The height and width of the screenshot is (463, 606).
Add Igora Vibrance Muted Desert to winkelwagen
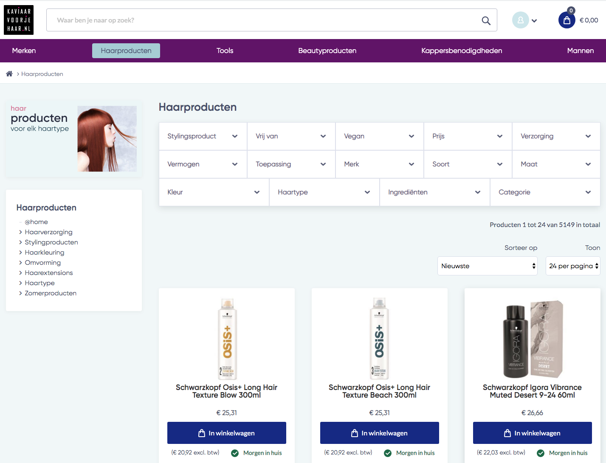point(533,433)
